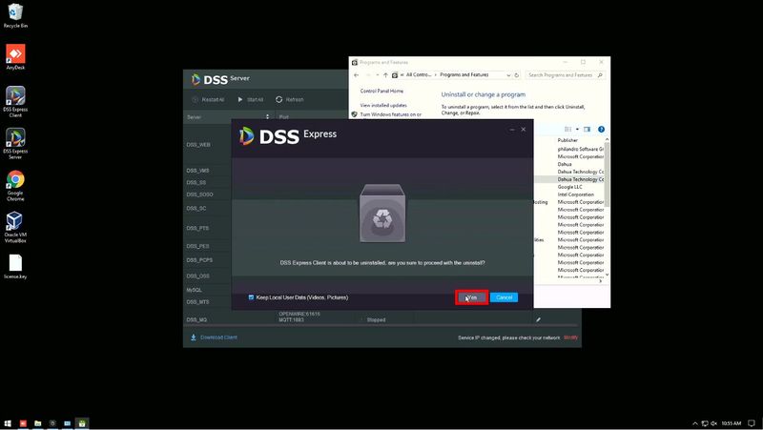Select the DSS_VMS service row

click(197, 171)
